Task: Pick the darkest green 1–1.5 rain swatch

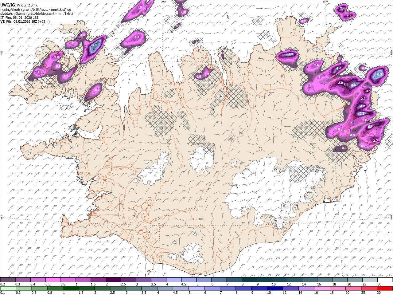Action: 71,288
